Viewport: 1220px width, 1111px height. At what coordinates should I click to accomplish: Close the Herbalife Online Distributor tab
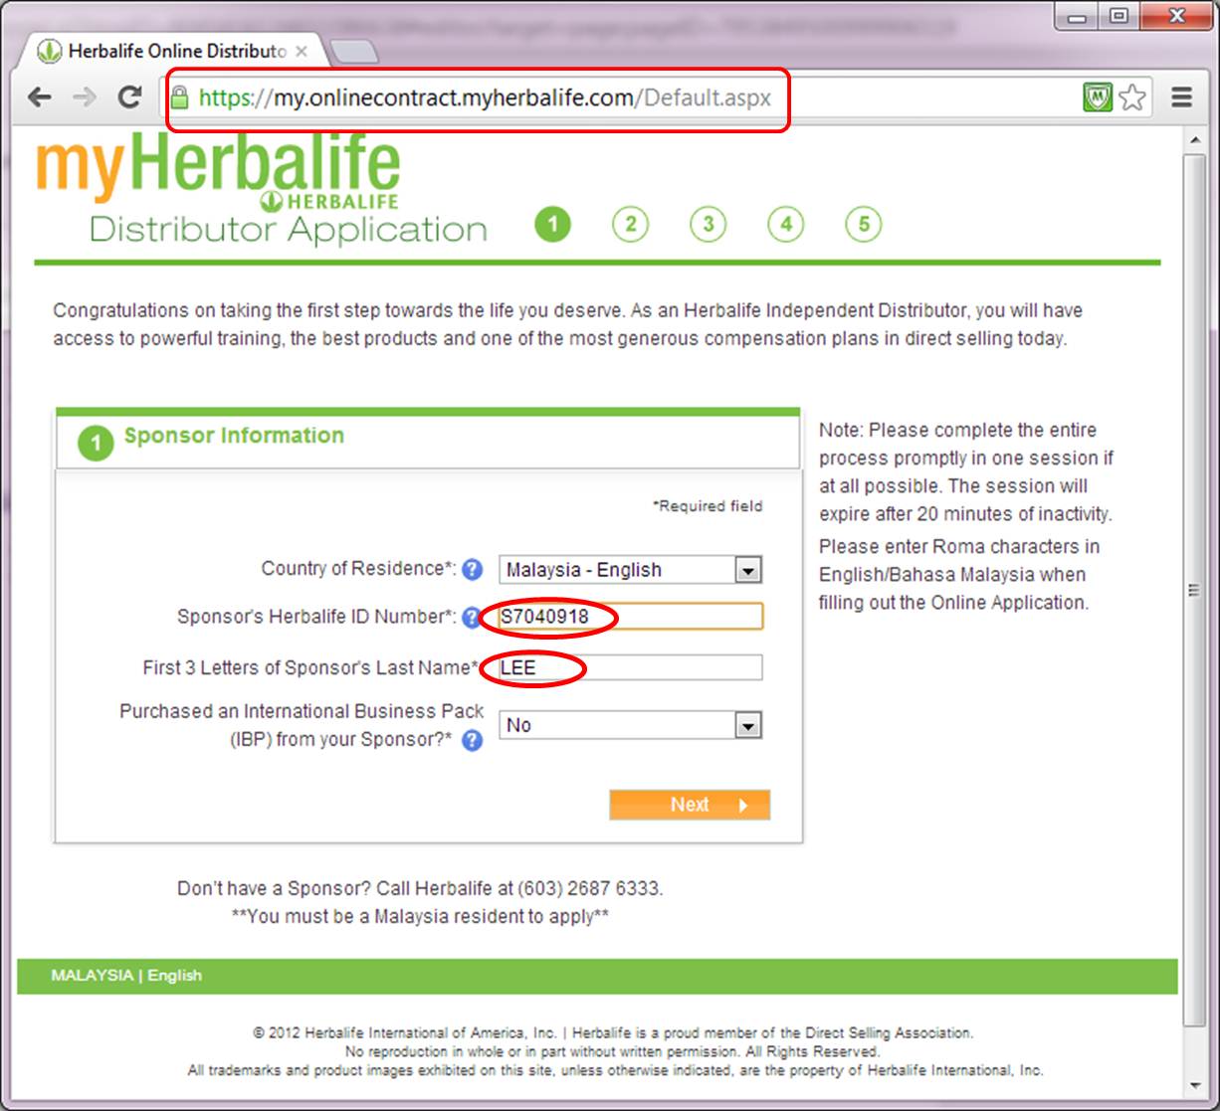point(302,51)
